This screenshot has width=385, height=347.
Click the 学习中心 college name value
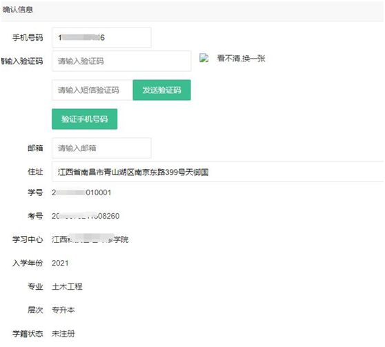pos(90,239)
